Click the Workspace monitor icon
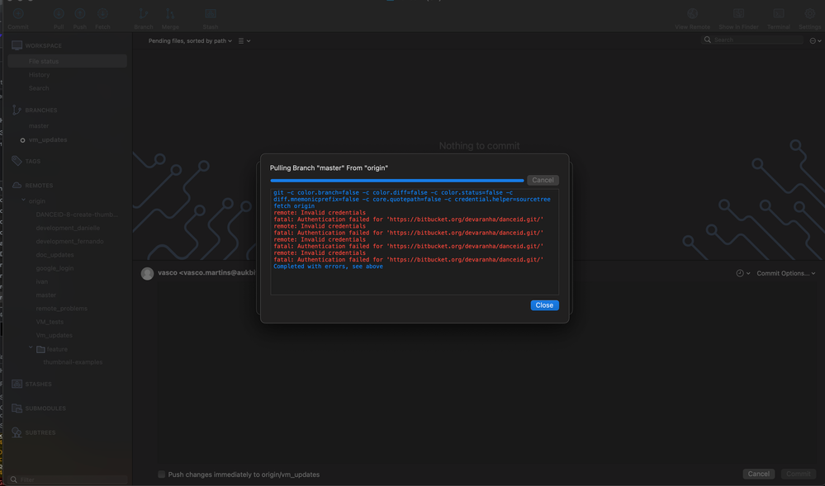 click(17, 45)
